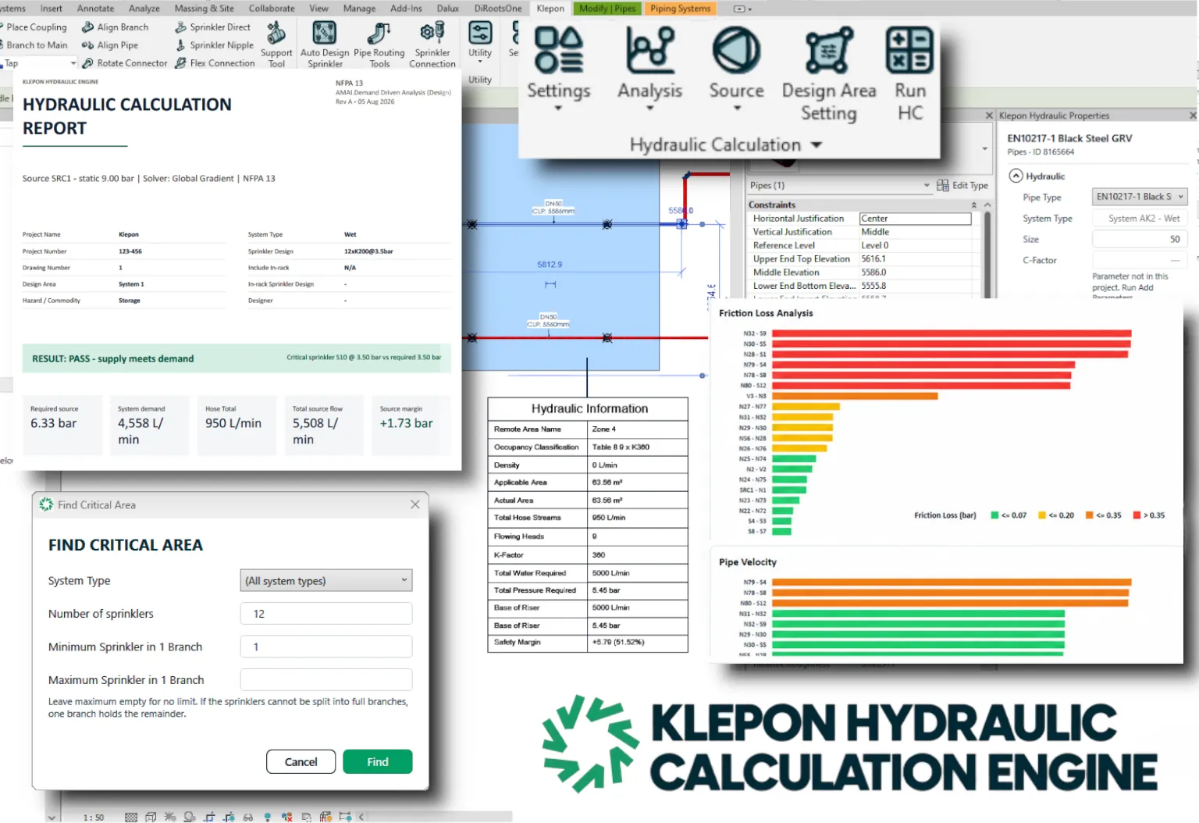Click Cancel in Find Critical Area dialog
1199x823 pixels.
(x=301, y=761)
